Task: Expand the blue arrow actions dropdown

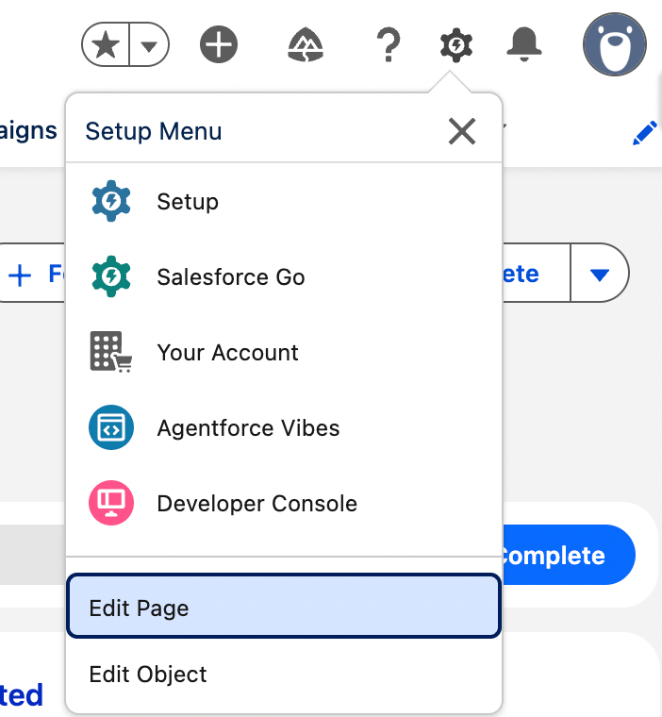Action: coord(600,275)
